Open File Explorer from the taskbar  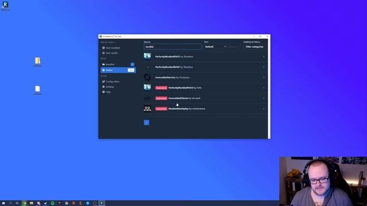pos(32,203)
